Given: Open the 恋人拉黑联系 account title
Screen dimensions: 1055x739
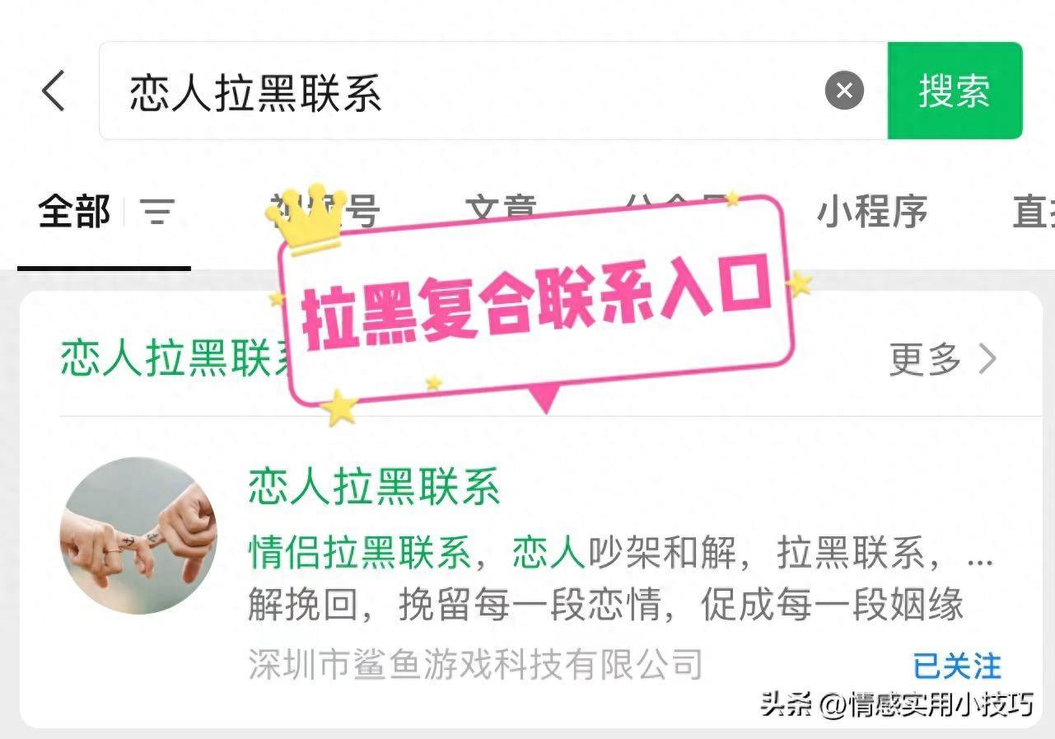Looking at the screenshot, I should tap(374, 486).
